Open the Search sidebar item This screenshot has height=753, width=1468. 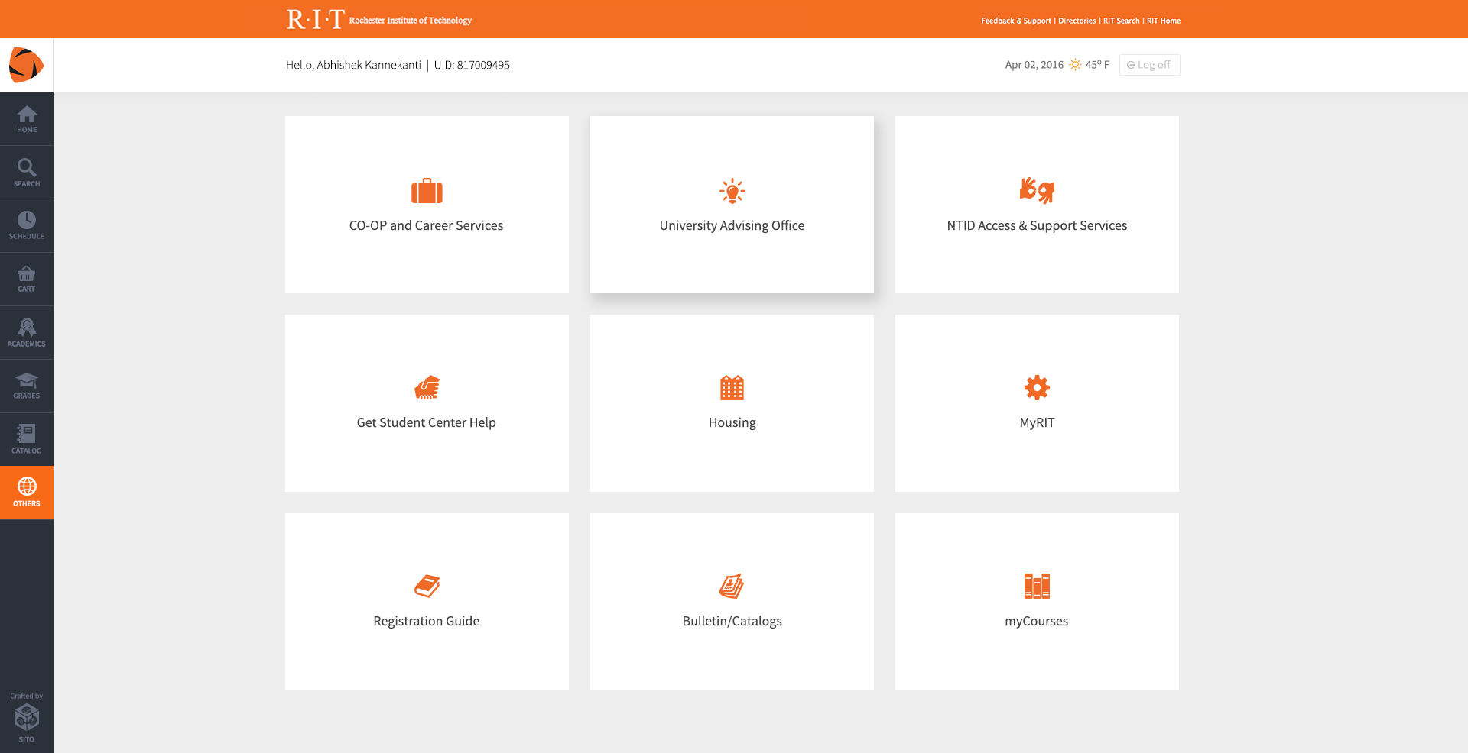[27, 173]
